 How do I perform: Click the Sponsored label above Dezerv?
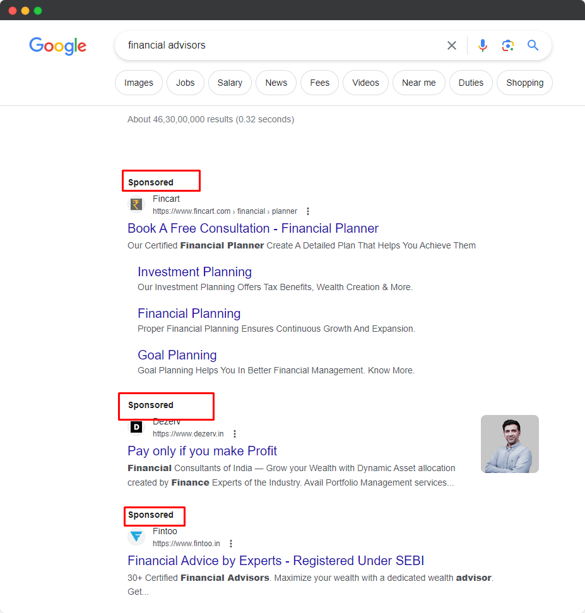click(151, 405)
